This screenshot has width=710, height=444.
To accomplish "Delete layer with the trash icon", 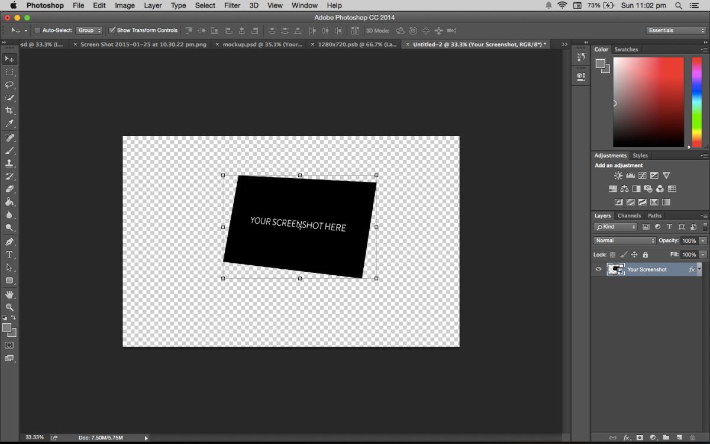I will coord(693,438).
